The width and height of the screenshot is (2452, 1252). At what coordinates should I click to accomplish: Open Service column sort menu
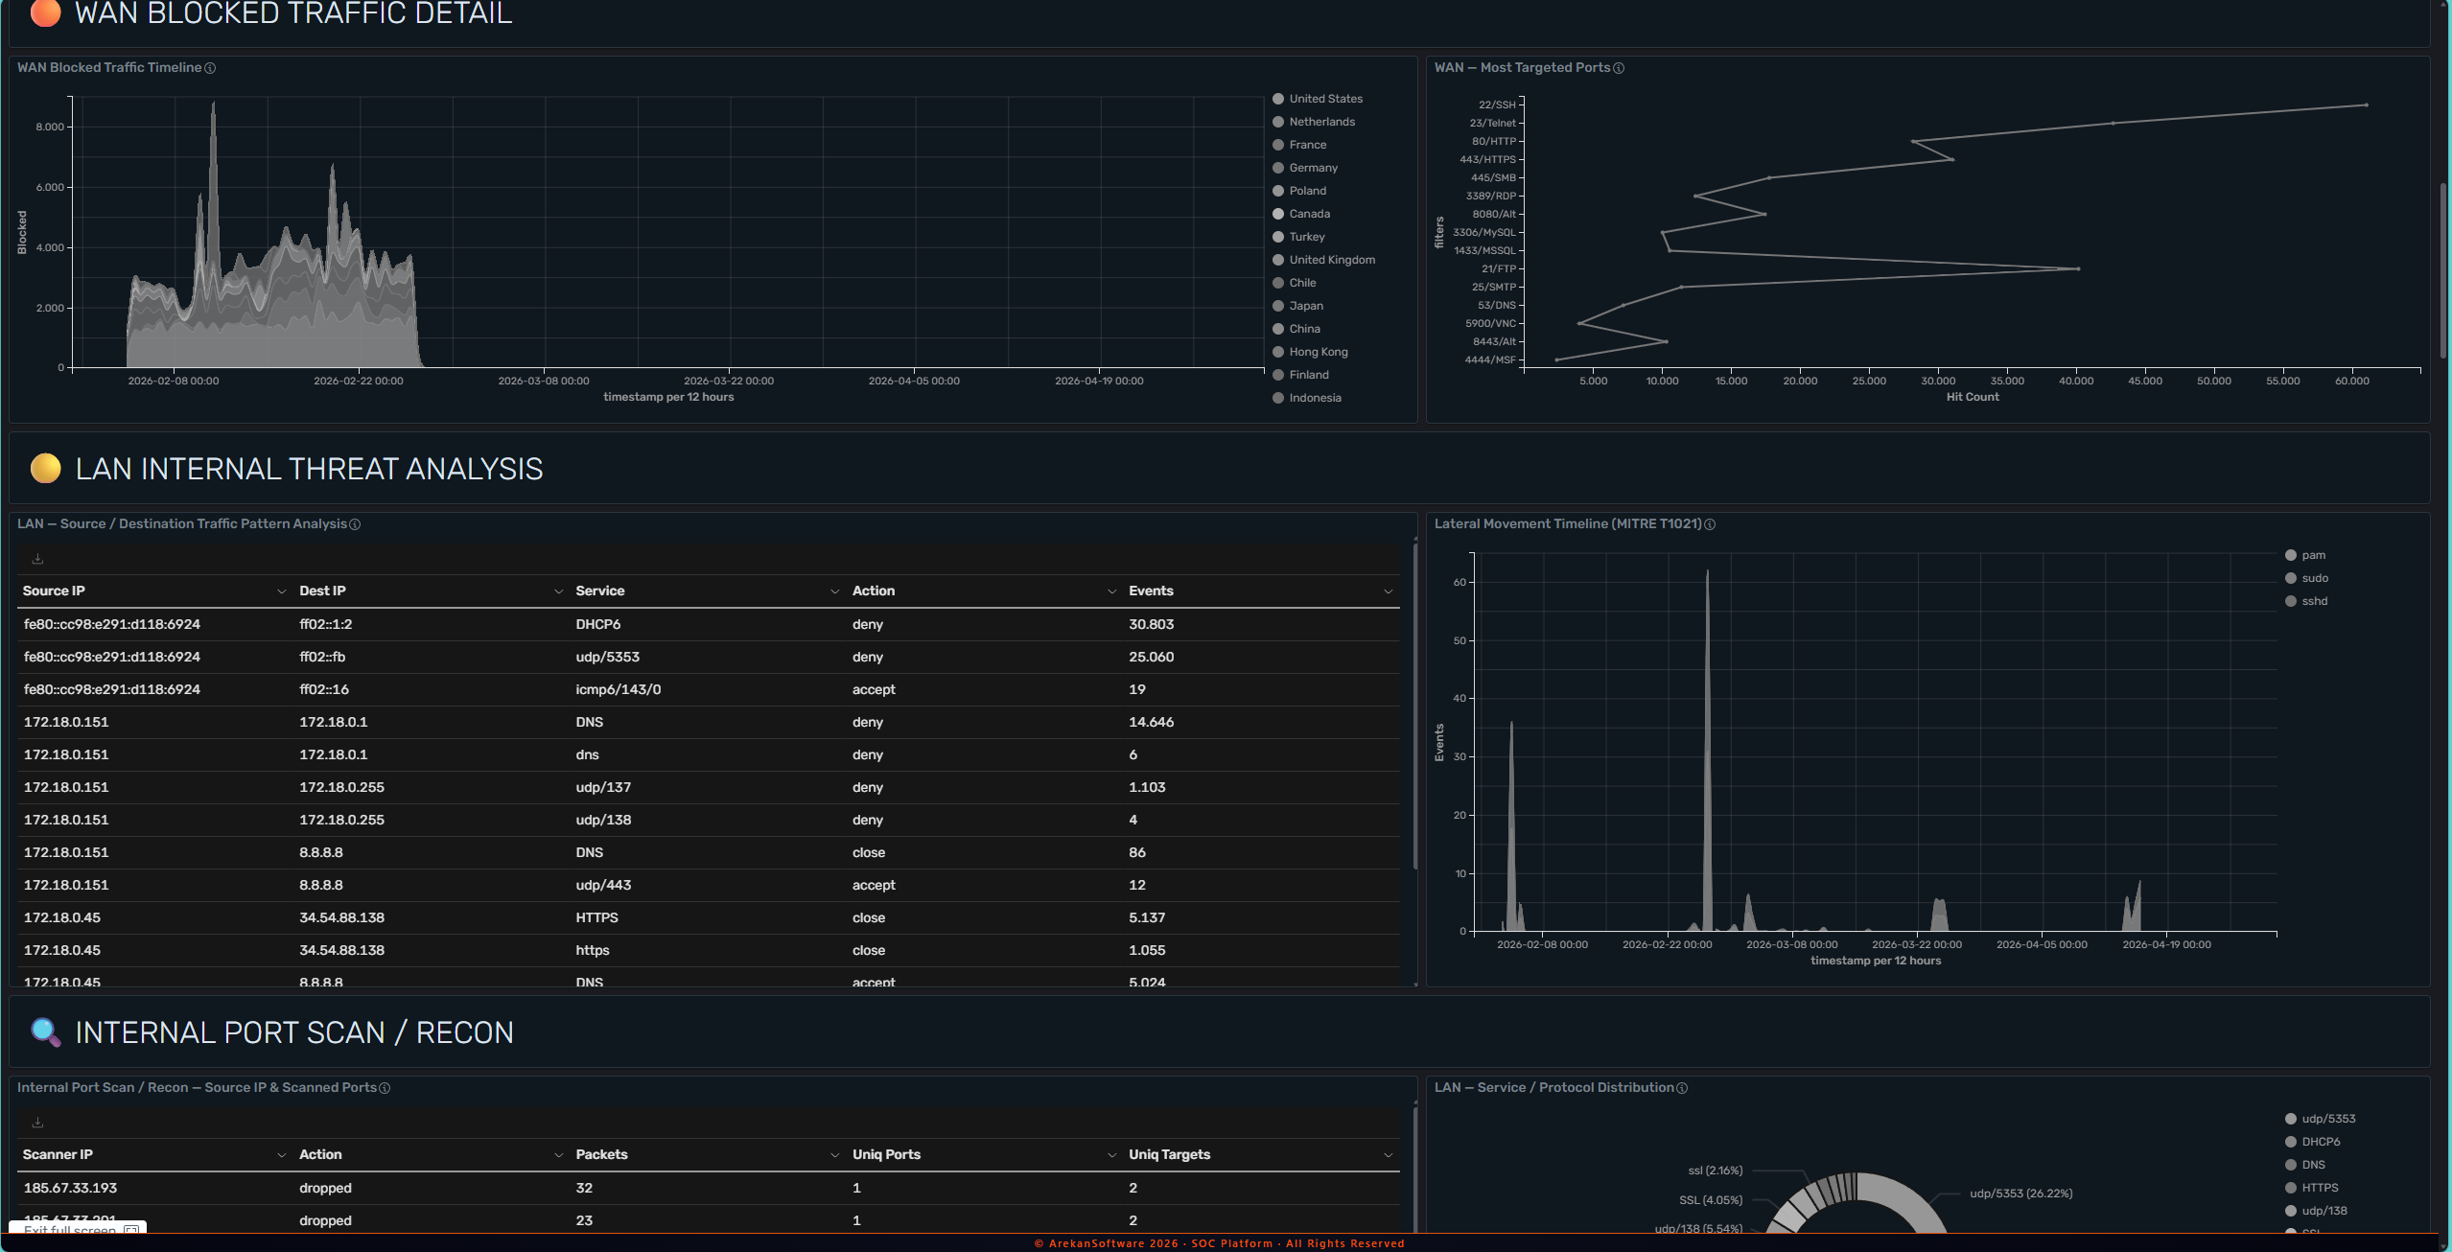coord(834,591)
